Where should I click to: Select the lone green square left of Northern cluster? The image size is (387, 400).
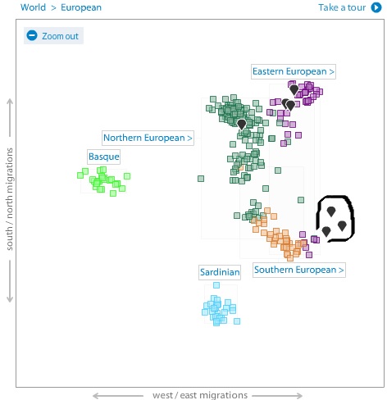201,179
